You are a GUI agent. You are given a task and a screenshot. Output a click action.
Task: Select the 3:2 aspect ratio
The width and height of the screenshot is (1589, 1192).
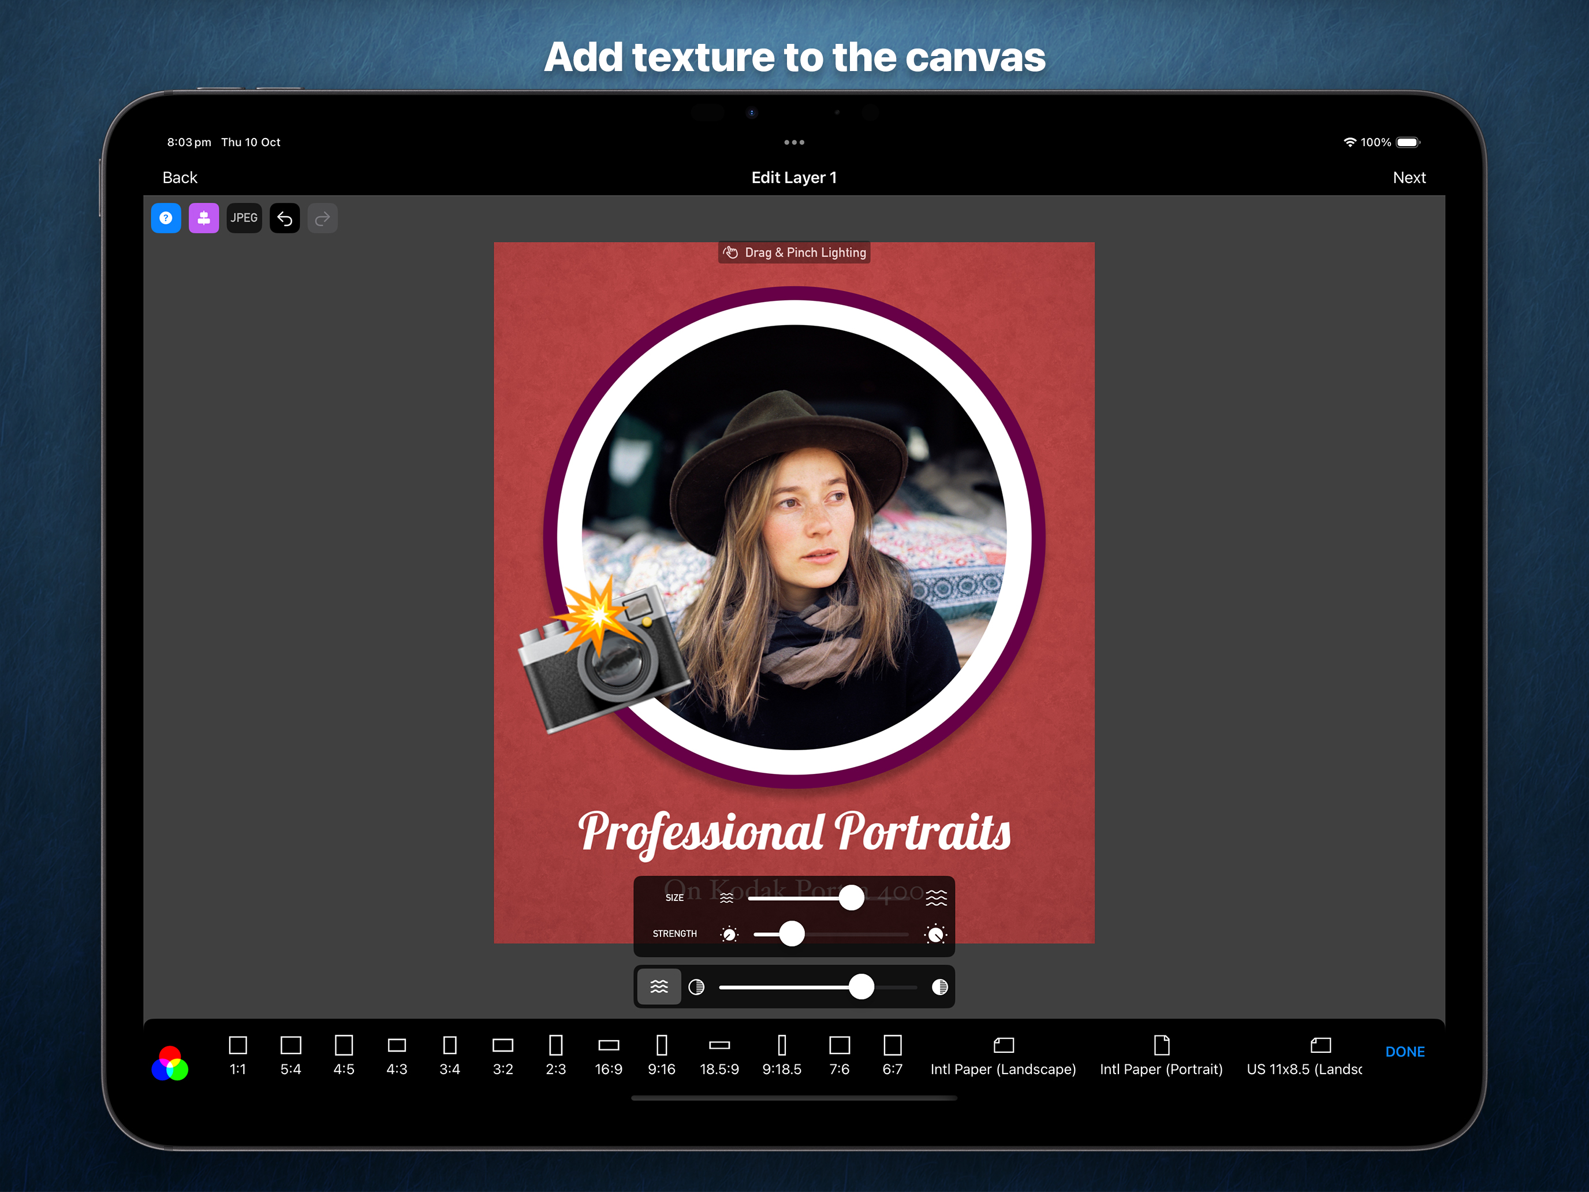pyautogui.click(x=503, y=1056)
